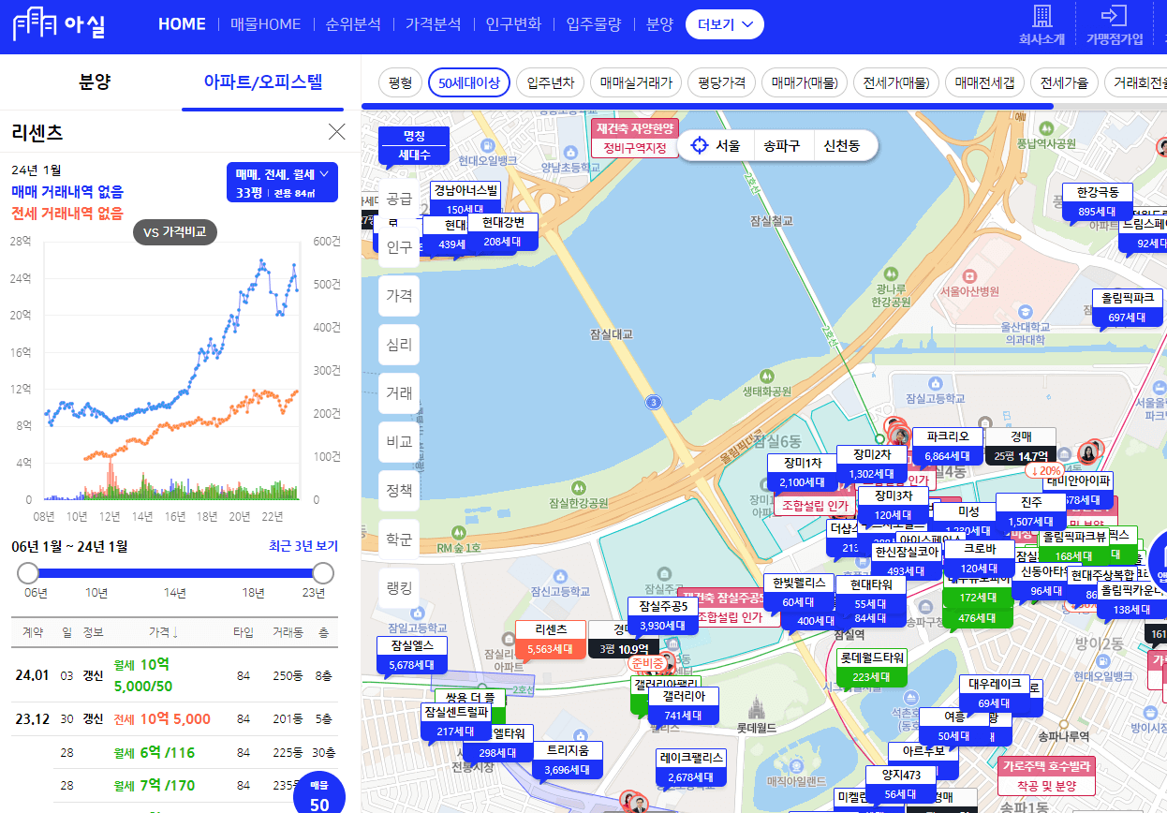The width and height of the screenshot is (1167, 813).
Task: Click the crosshair current-location icon
Action: (700, 145)
